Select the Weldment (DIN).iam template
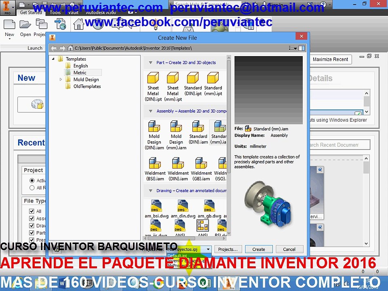Viewport: 388px width, 291px height. pos(178,169)
